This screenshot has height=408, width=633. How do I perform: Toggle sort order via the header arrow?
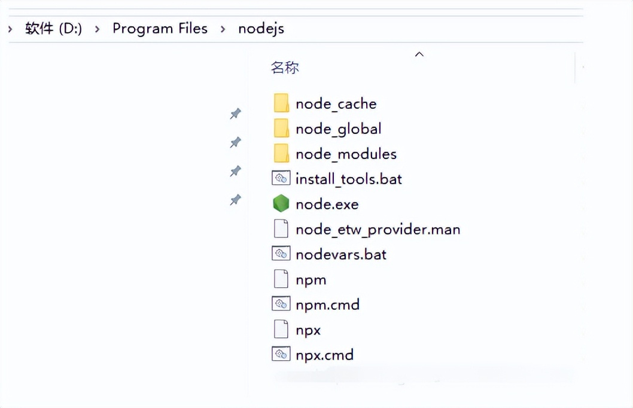(419, 54)
